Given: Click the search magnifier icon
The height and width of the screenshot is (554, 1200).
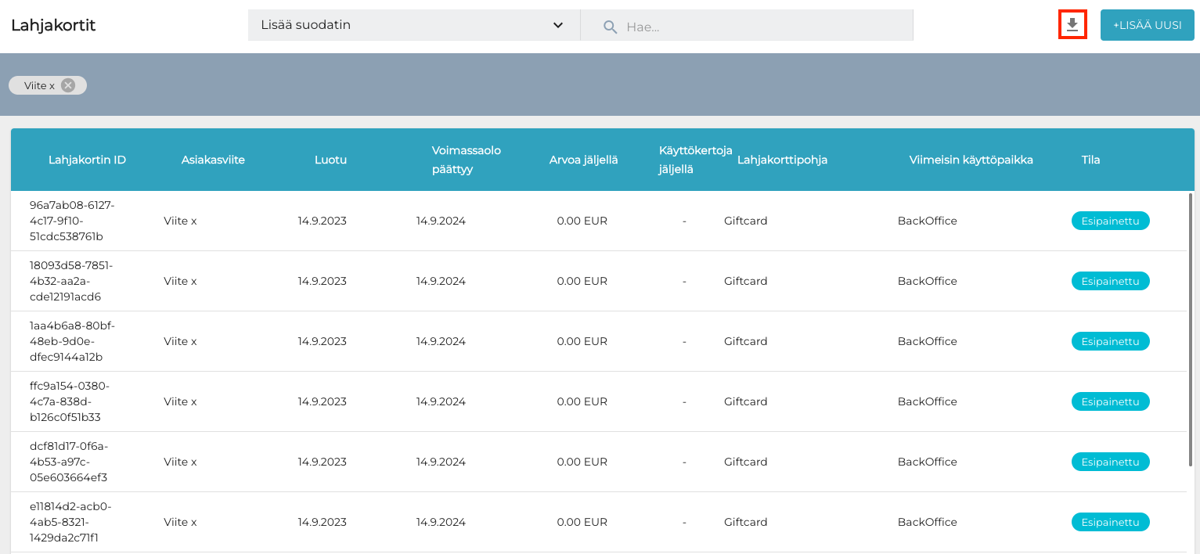Looking at the screenshot, I should pos(611,27).
